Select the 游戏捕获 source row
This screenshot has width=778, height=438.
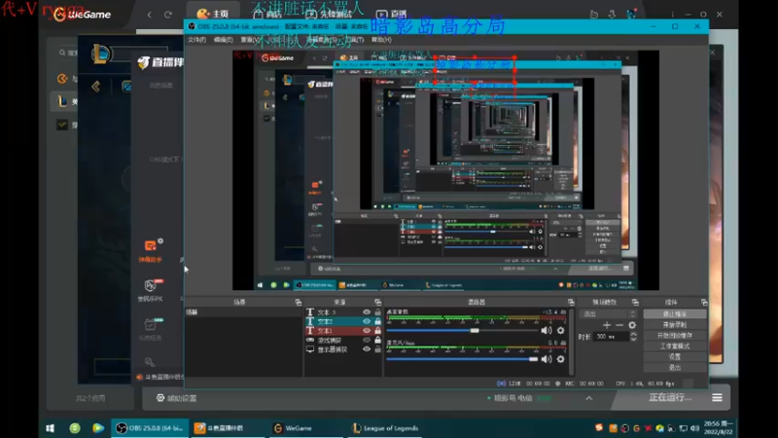pyautogui.click(x=343, y=340)
